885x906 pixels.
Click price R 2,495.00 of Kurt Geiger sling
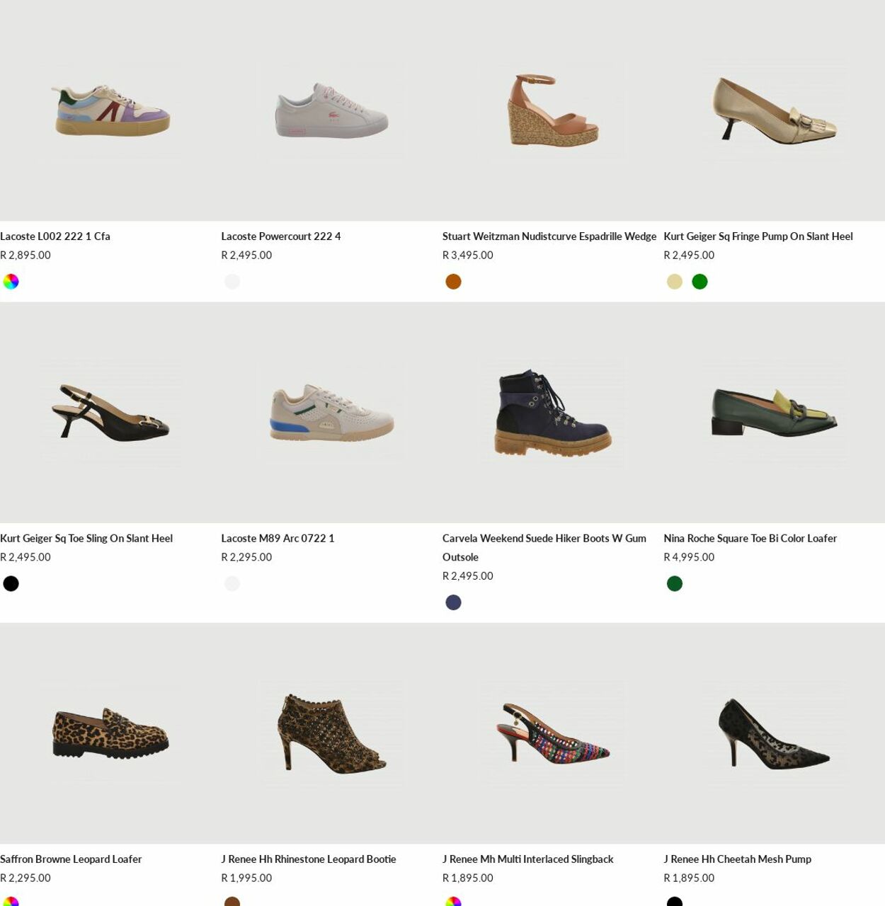coord(25,558)
